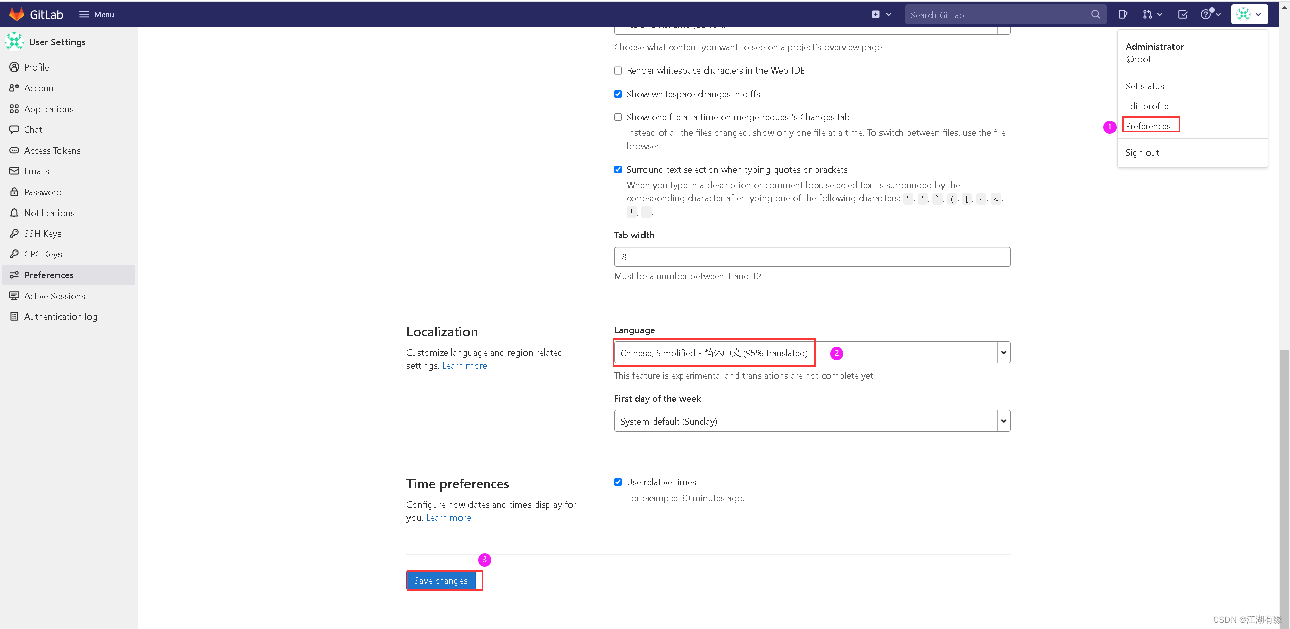Click the user avatar in top bar
The width and height of the screenshot is (1290, 629).
[1243, 14]
